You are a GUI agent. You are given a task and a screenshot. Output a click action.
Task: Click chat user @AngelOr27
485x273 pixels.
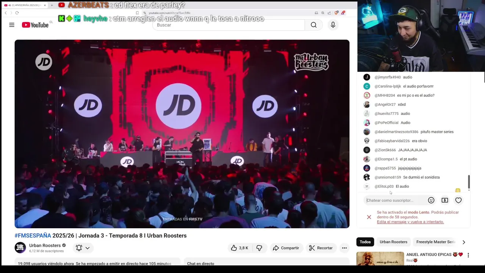tap(385, 105)
